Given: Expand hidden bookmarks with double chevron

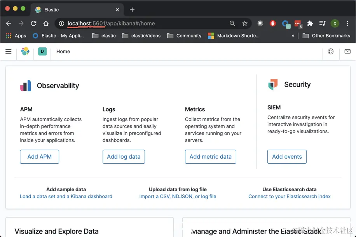Looking at the screenshot, I should tap(293, 36).
